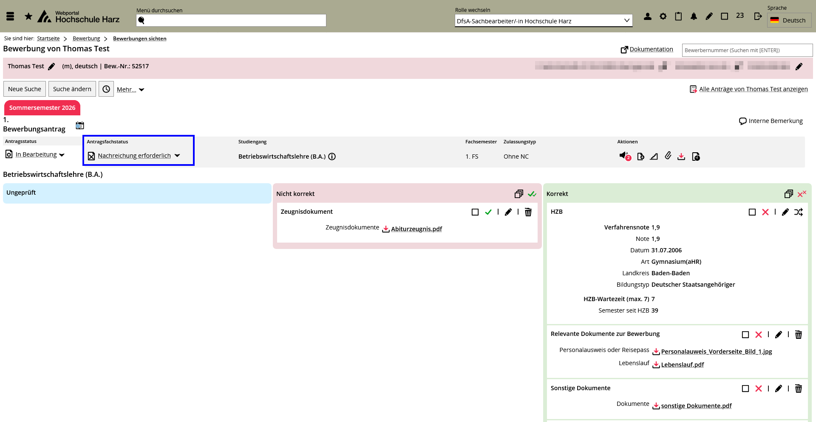Open the Mehr... menu
816x422 pixels.
point(130,89)
